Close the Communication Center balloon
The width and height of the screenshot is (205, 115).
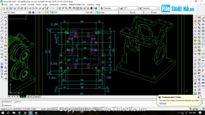[199, 97]
